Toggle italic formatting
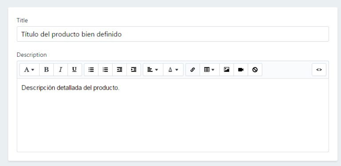This screenshot has width=341, height=166. (x=61, y=70)
